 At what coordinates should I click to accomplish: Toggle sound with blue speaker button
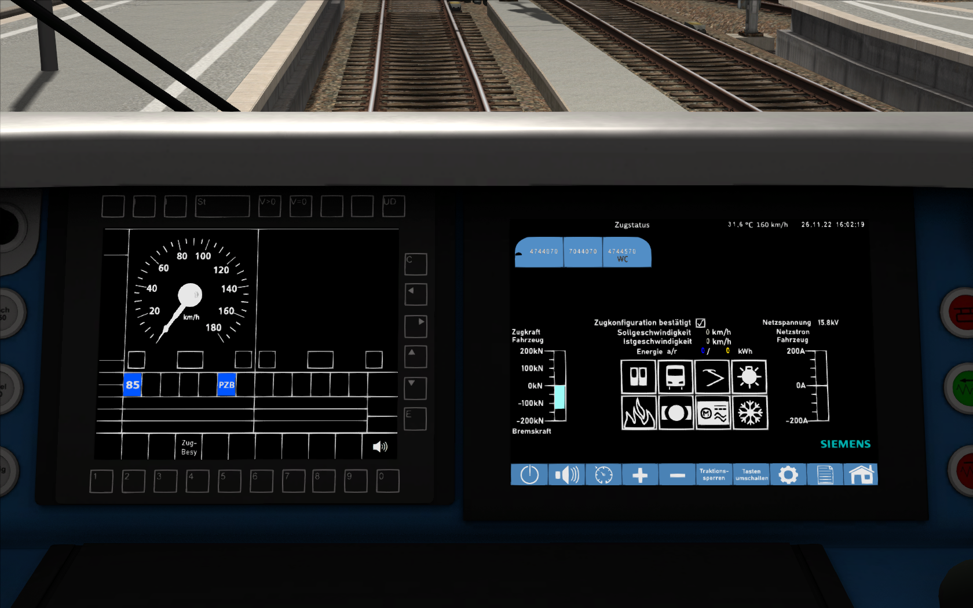[566, 475]
